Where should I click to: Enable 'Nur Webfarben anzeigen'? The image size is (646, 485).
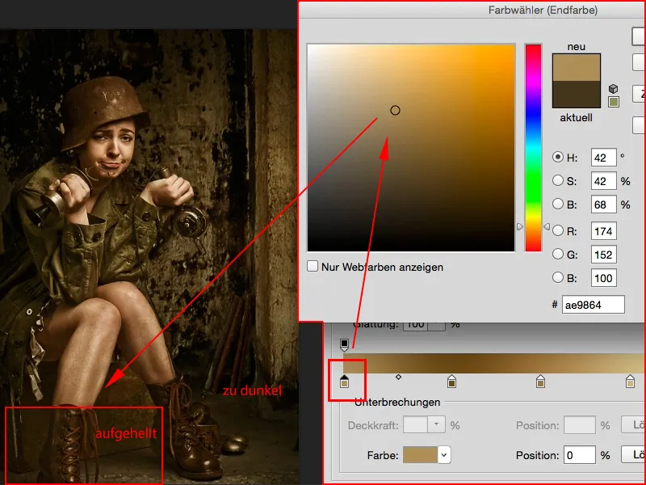point(313,267)
